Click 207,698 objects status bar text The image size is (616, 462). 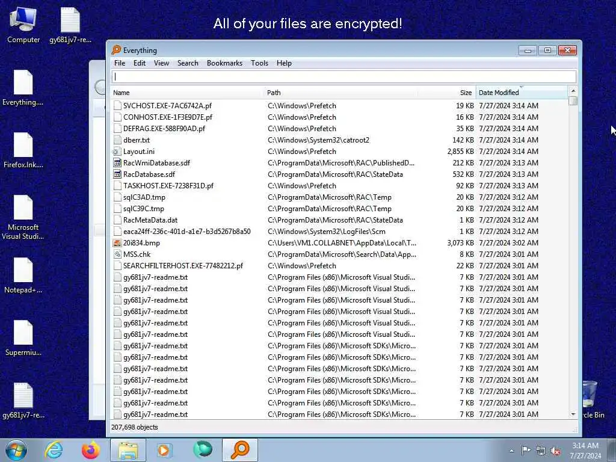tap(134, 427)
